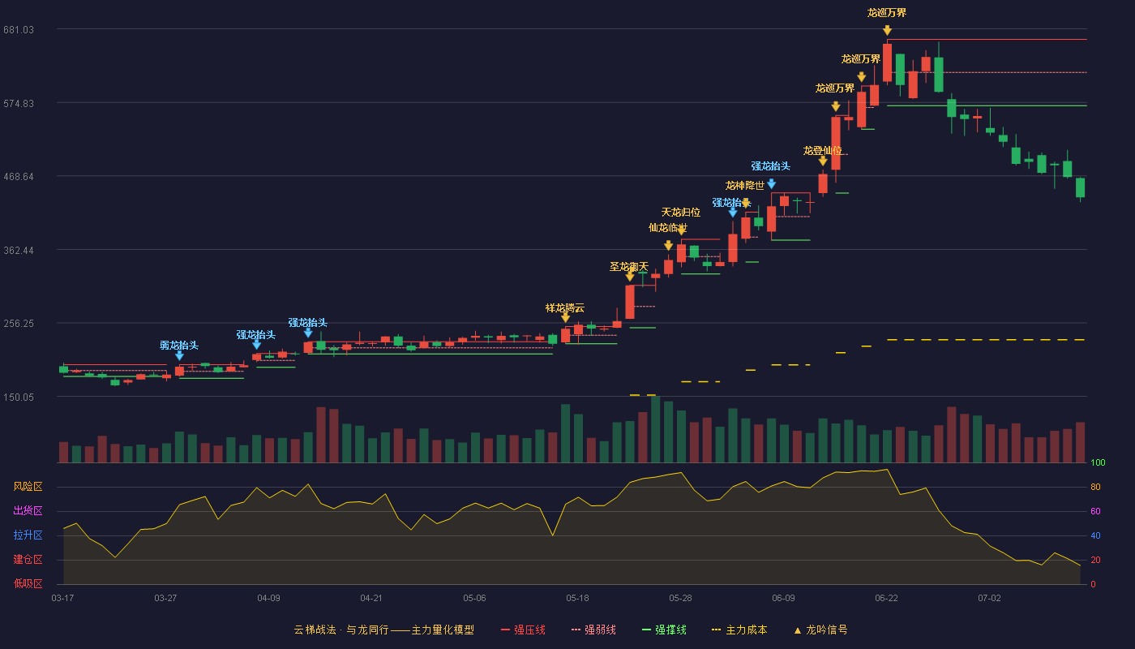Click the 574.83 price axis label

pyautogui.click(x=18, y=103)
